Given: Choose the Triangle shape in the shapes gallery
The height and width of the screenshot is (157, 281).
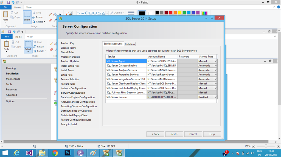Looking at the screenshot, I should click(103, 13).
